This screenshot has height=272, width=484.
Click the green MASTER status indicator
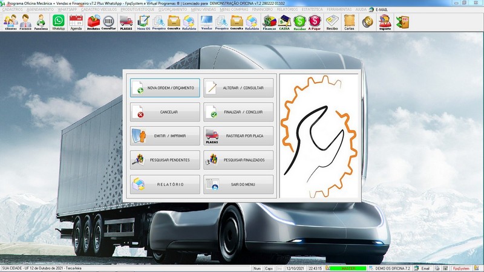(x=348, y=268)
